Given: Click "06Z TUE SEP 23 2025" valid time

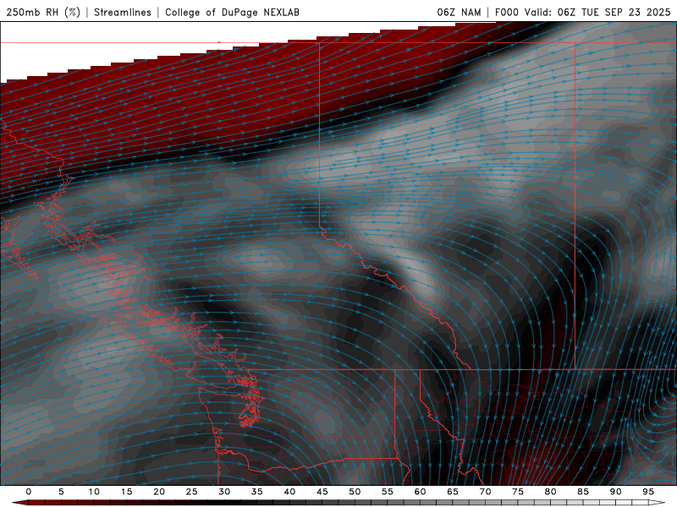Looking at the screenshot, I should pos(614,12).
